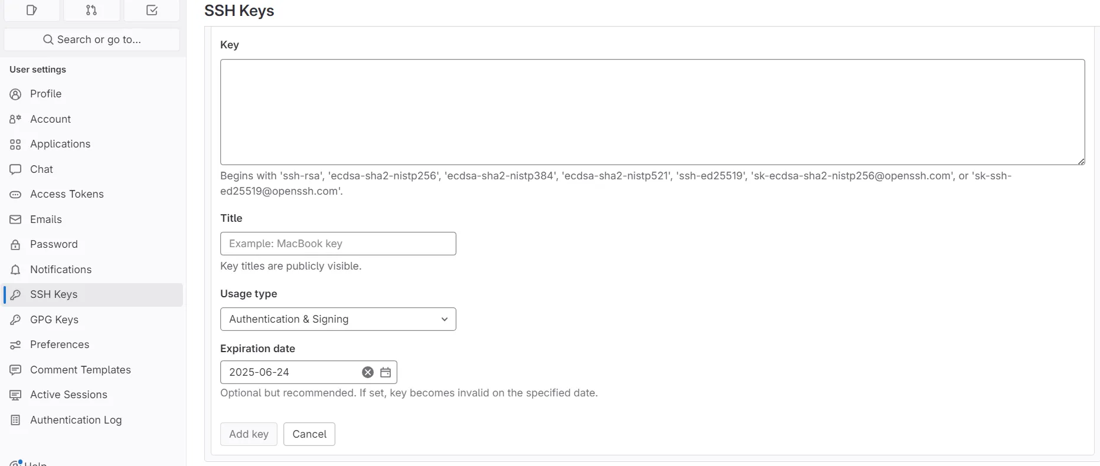Click the Expiration date field
The height and width of the screenshot is (466, 1100).
[x=292, y=372]
